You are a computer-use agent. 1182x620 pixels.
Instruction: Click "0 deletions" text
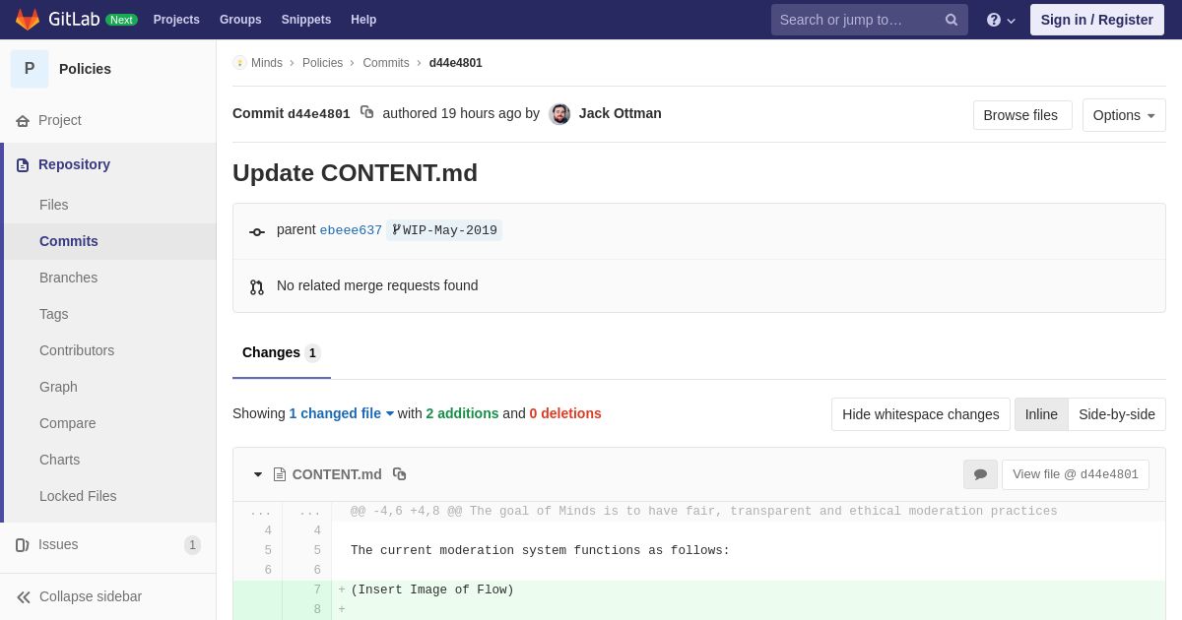tap(565, 413)
